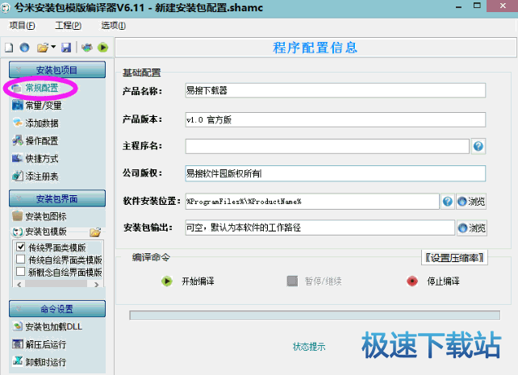Collapse the 安装包界面 section header

[x=57, y=198]
